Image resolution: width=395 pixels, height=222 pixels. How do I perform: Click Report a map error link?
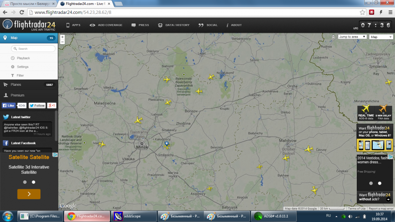coord(381,209)
